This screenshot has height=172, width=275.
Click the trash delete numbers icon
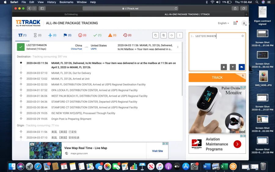tap(224, 67)
